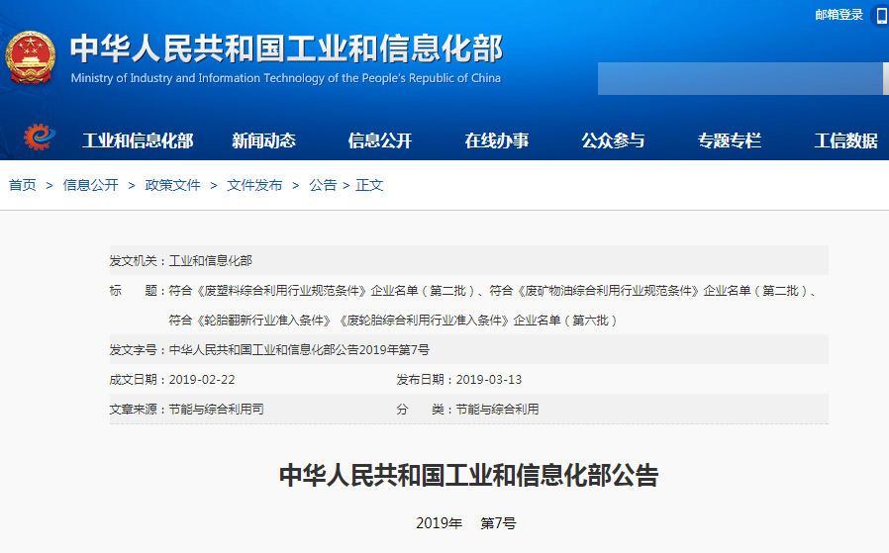The height and width of the screenshot is (553, 889).
Task: Click the red gear logo in navigation bar
Action: [x=40, y=138]
